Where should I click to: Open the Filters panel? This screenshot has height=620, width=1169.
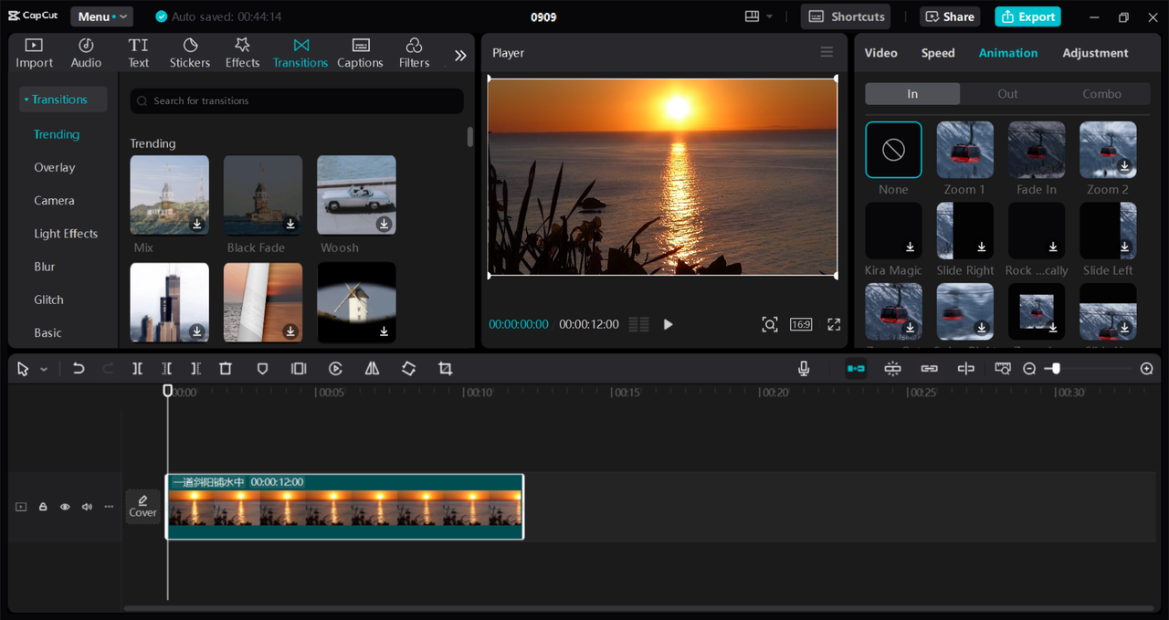pyautogui.click(x=414, y=53)
